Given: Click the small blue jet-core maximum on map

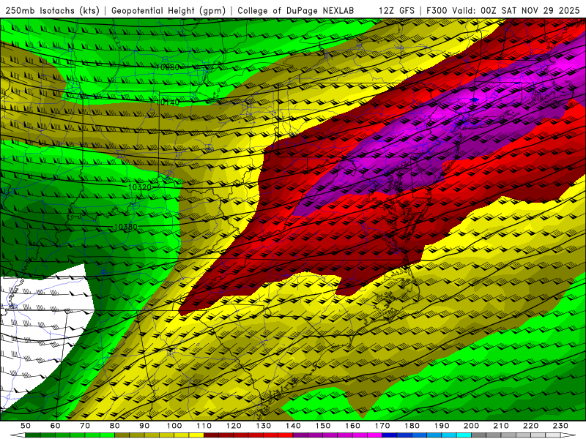Looking at the screenshot, I should click(x=474, y=100).
